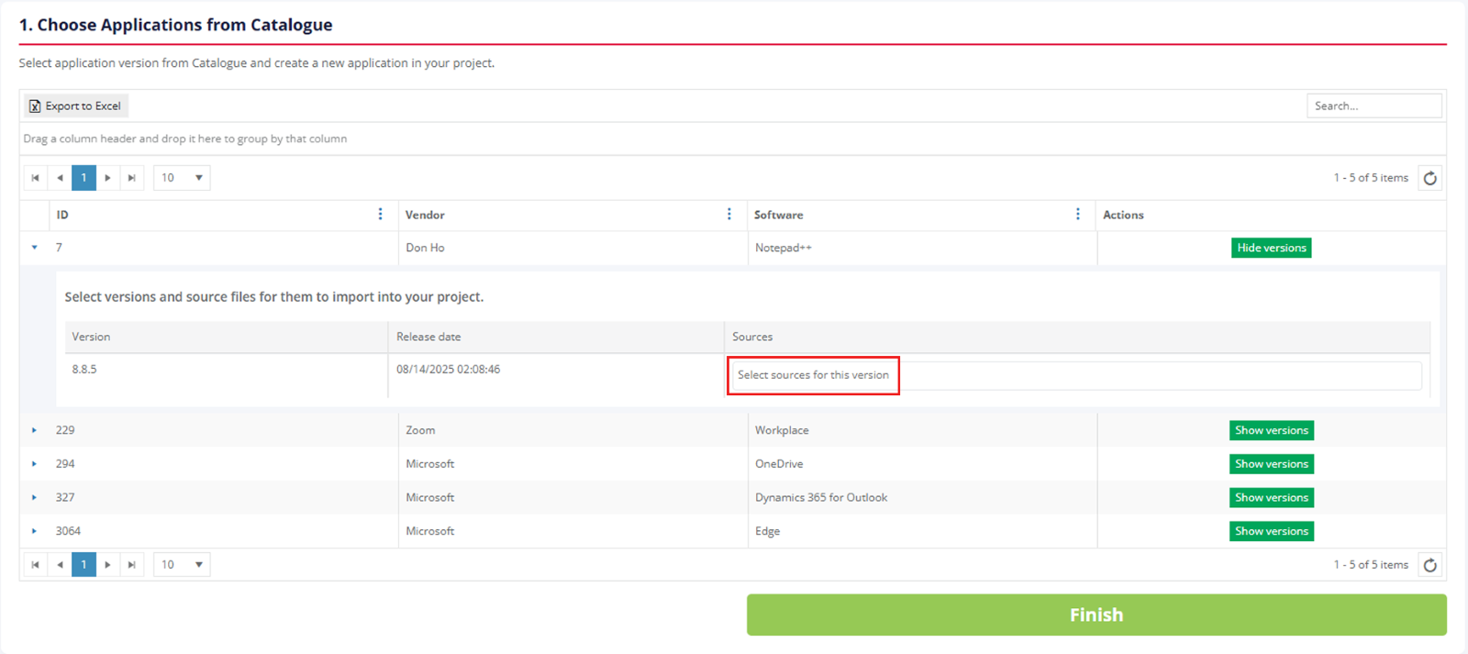
Task: Open the ID column options menu
Action: coord(381,215)
